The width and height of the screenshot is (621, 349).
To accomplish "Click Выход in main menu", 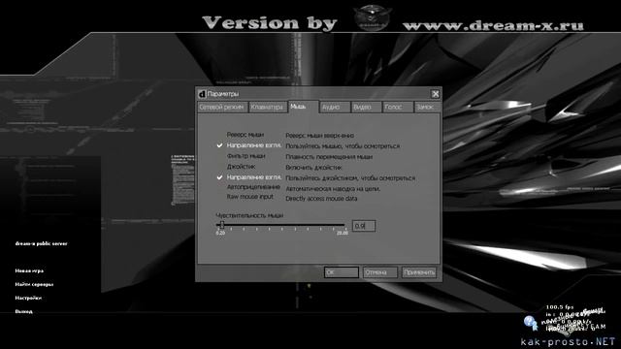I will (23, 311).
